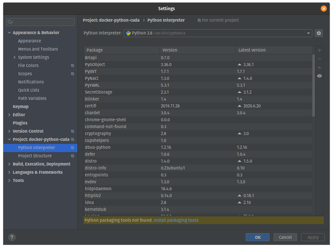This screenshot has height=248, width=333.
Task: Open the Python Interpreter dropdown
Action: [x=308, y=33]
